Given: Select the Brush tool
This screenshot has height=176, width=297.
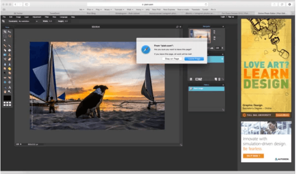Looking at the screenshot, I should [9, 46].
